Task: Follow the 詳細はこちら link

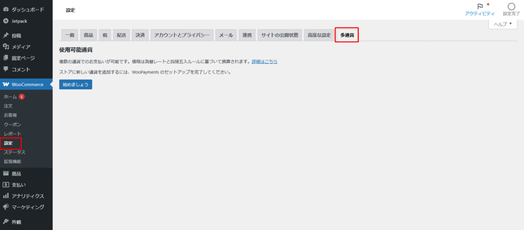Action: (265, 62)
